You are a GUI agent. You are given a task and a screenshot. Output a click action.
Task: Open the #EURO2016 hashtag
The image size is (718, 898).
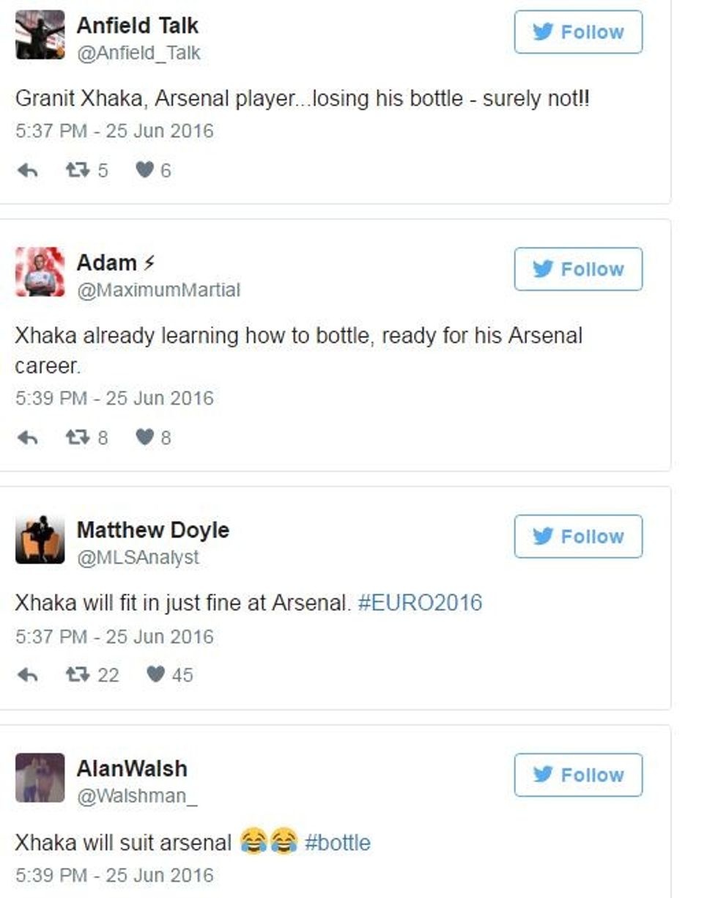point(420,603)
